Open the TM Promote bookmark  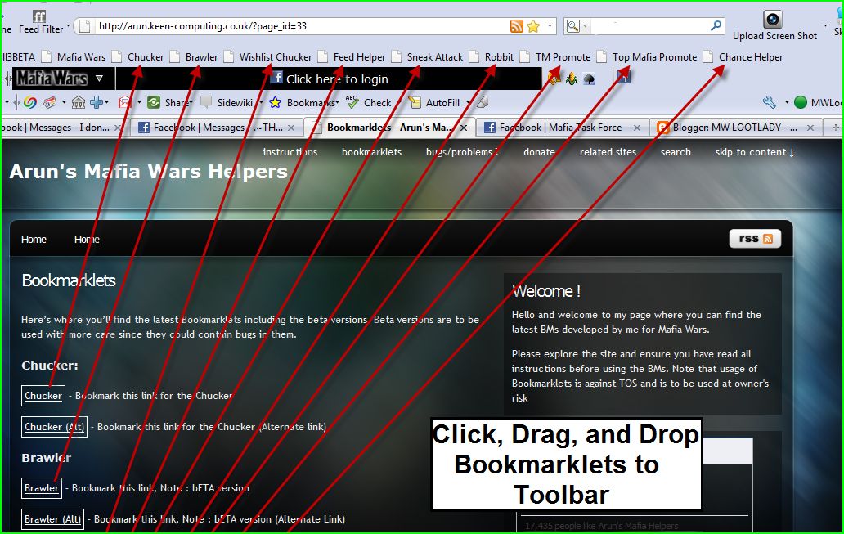pyautogui.click(x=555, y=56)
